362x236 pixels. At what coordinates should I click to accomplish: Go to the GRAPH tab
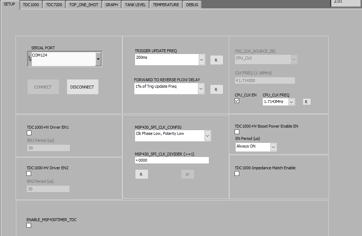click(112, 5)
